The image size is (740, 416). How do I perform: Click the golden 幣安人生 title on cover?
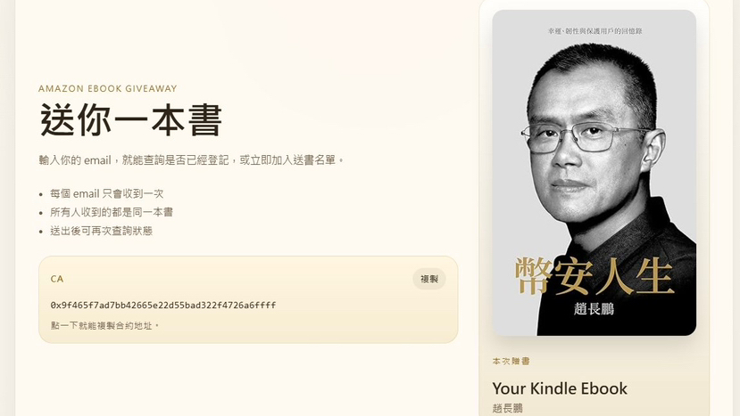click(x=594, y=275)
